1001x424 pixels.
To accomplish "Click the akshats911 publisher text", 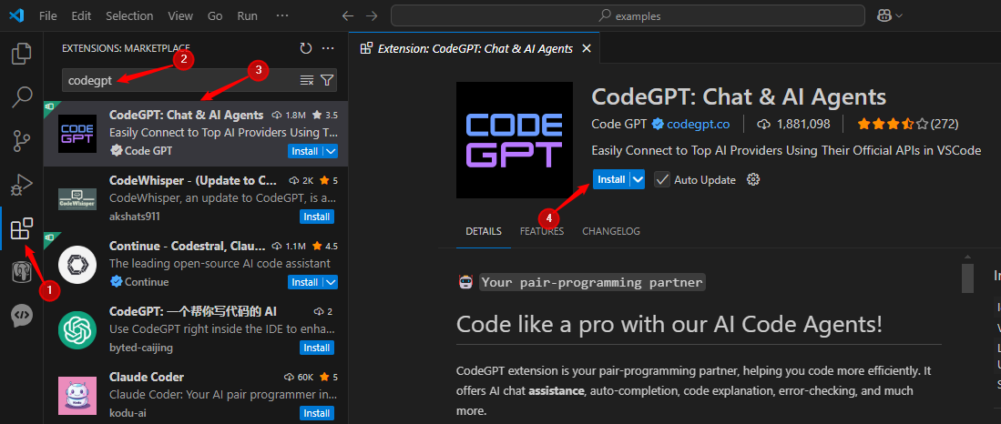I will (x=135, y=217).
